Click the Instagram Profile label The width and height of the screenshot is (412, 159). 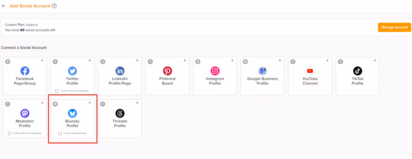(x=215, y=81)
